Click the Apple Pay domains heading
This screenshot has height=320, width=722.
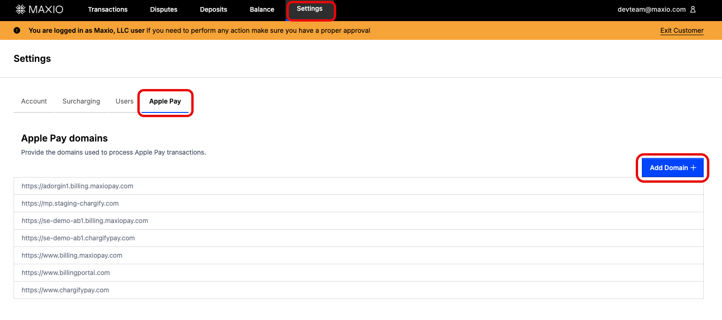click(64, 138)
